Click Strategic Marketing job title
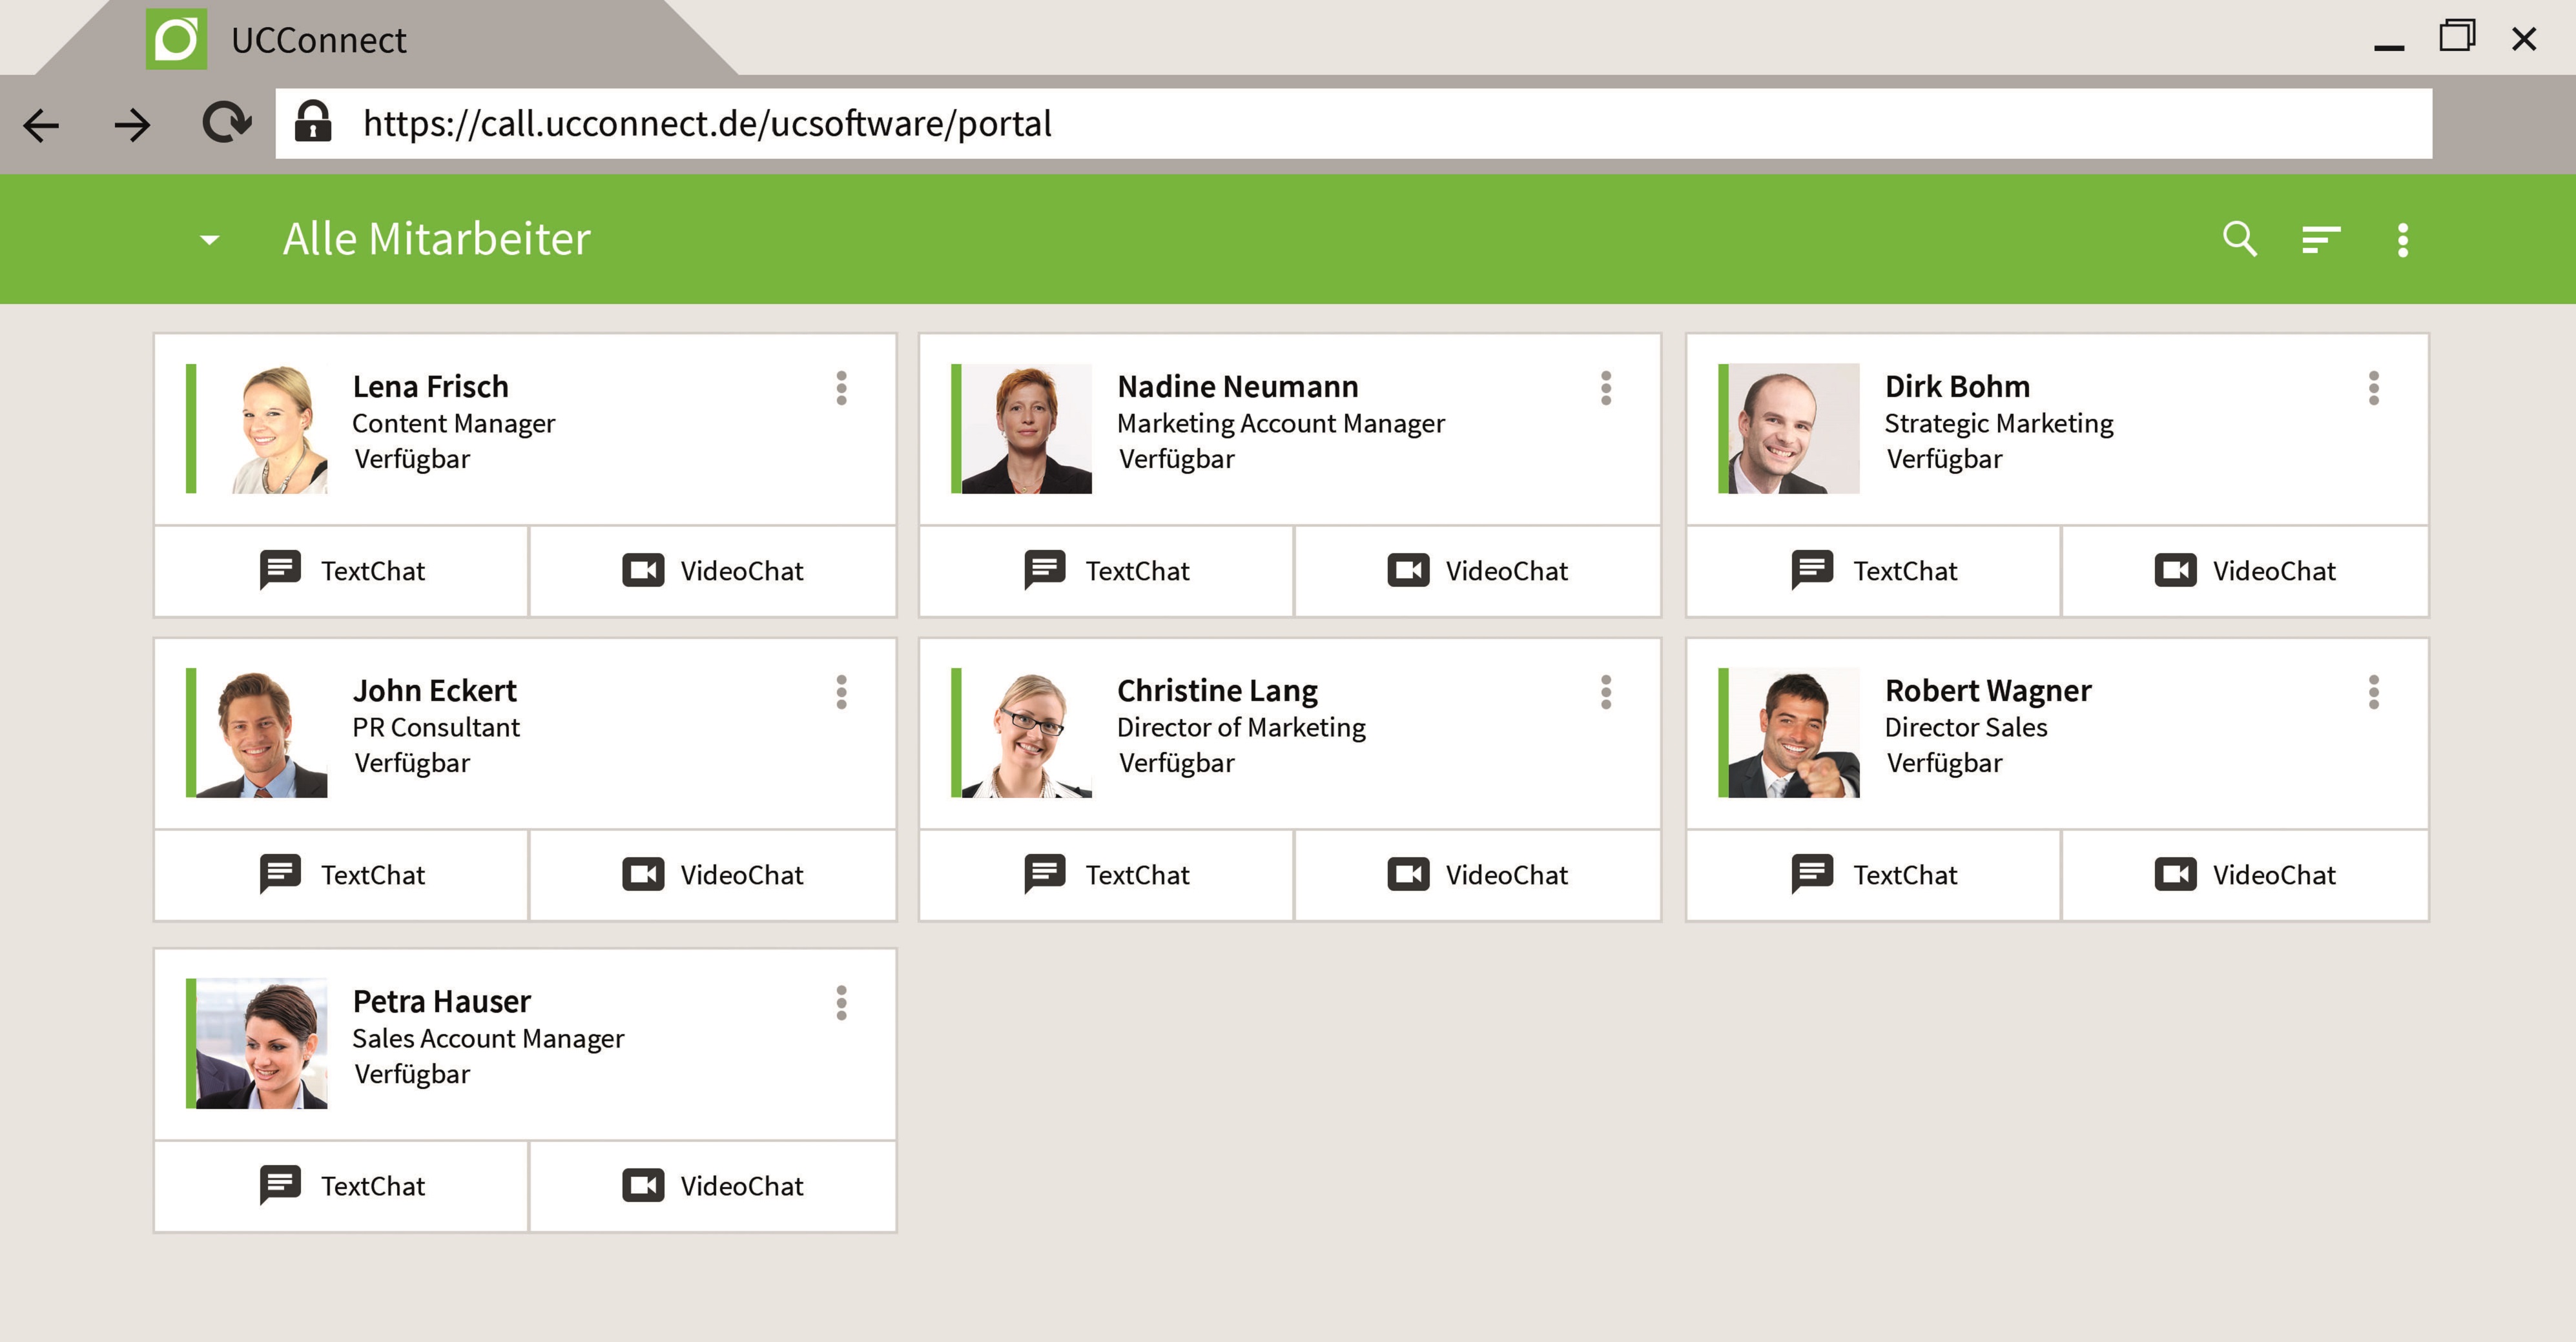The width and height of the screenshot is (2576, 1342). 1999,423
